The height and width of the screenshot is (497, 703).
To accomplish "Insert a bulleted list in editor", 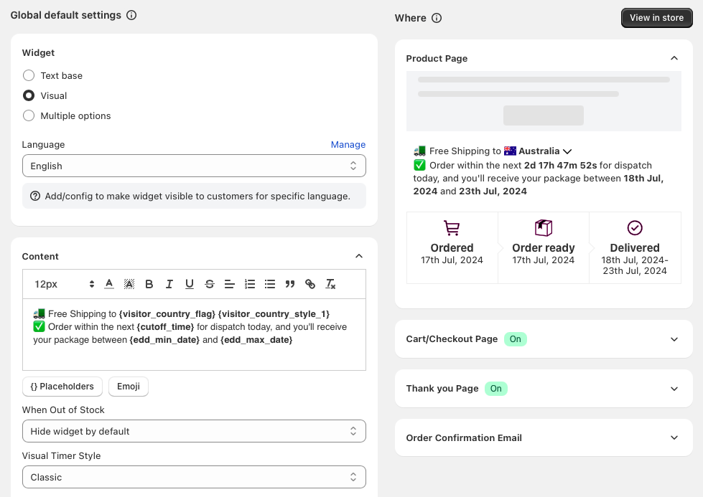I will (270, 284).
